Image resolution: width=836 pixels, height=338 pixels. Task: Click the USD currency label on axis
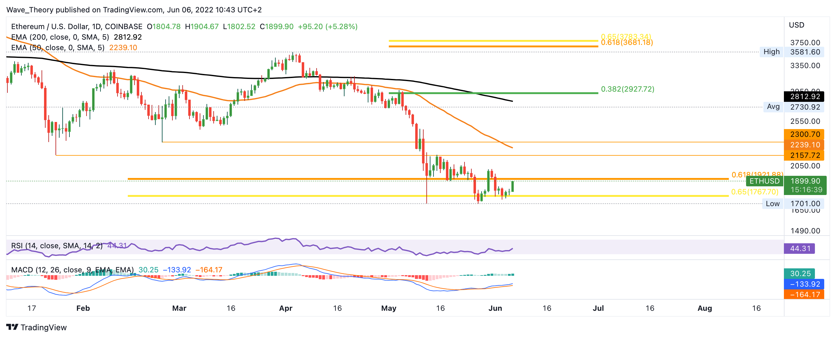tap(796, 25)
